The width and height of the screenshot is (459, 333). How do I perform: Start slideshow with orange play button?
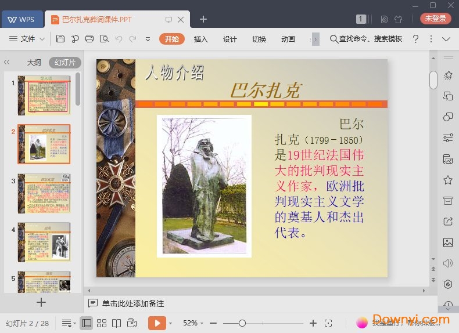point(157,323)
